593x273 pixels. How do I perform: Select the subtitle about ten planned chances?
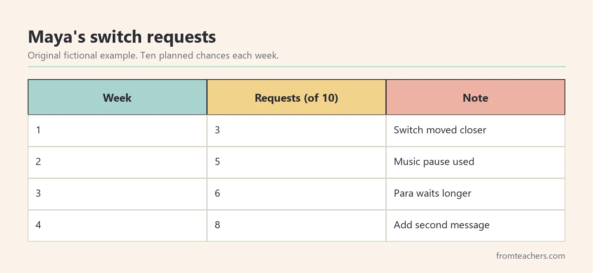click(153, 55)
